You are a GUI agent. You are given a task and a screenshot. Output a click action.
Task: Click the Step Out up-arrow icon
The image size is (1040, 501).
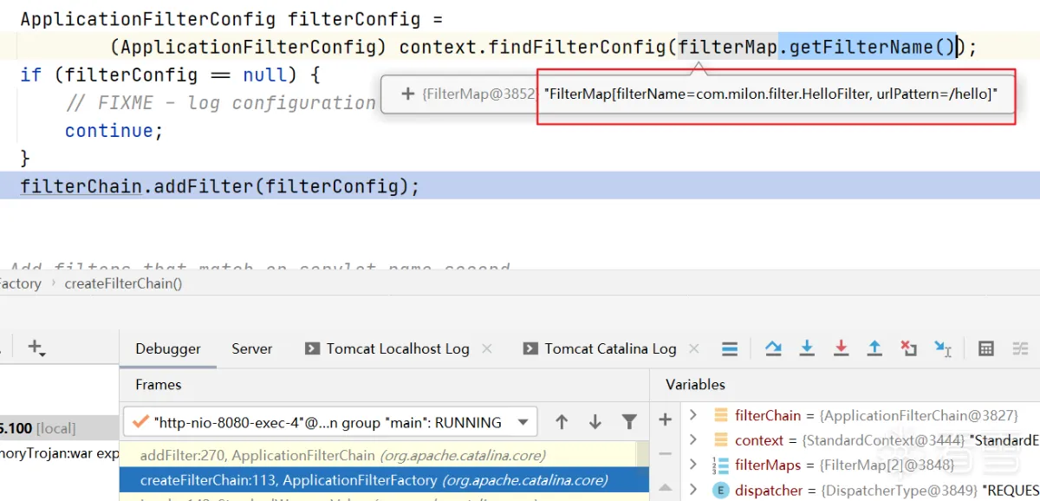[x=874, y=348]
